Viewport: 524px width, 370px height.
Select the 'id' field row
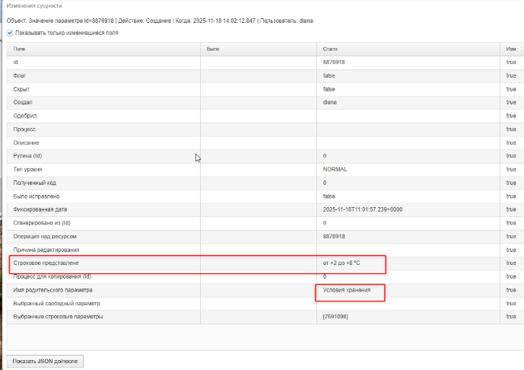(265, 62)
